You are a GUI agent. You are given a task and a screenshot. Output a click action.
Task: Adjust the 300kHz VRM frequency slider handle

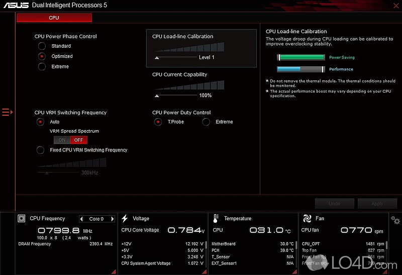[x=47, y=173]
